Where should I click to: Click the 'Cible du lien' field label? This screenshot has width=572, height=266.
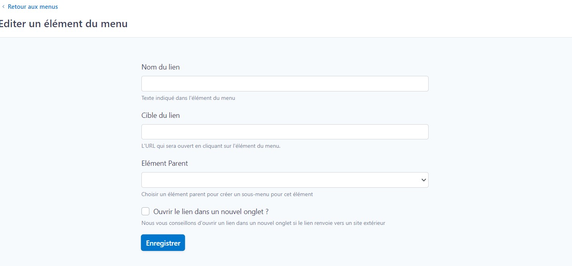(161, 115)
